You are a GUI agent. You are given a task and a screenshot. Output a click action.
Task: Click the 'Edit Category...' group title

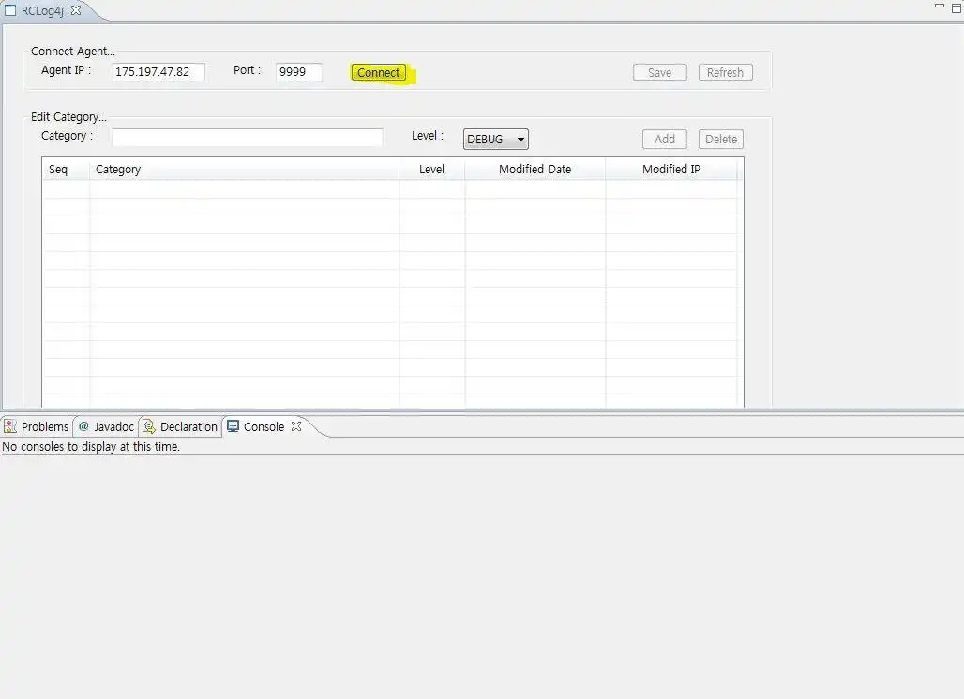(x=68, y=117)
